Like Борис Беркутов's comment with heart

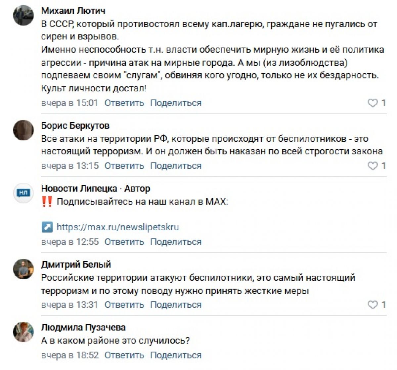pos(373,165)
